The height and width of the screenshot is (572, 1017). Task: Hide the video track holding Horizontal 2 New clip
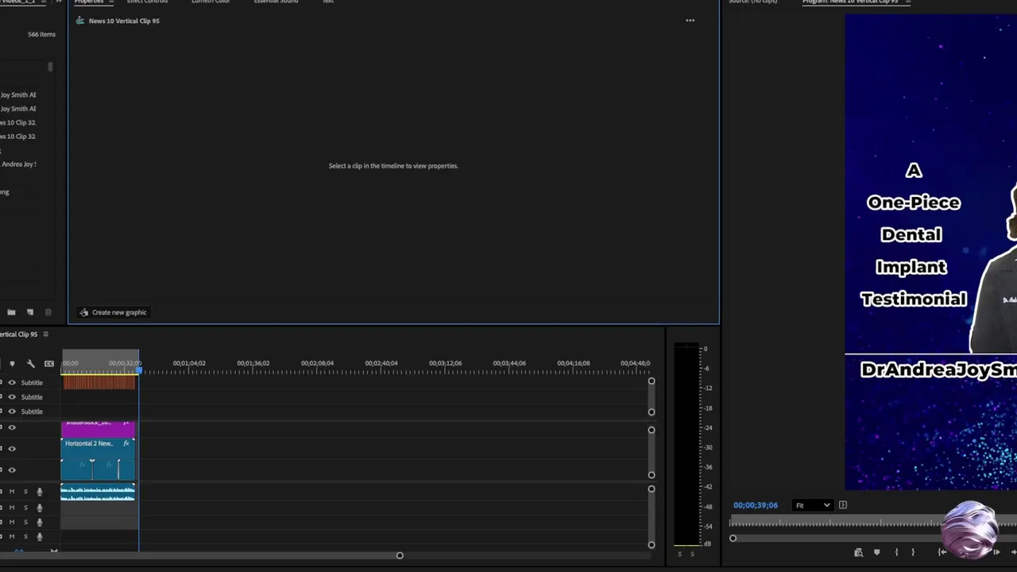[x=12, y=448]
